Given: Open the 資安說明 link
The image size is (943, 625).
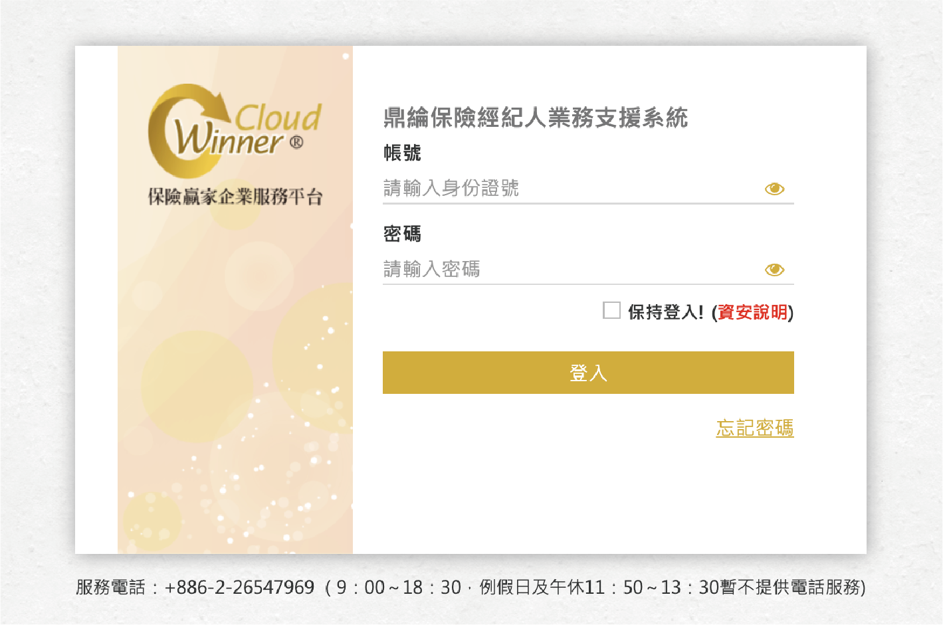Looking at the screenshot, I should point(752,312).
